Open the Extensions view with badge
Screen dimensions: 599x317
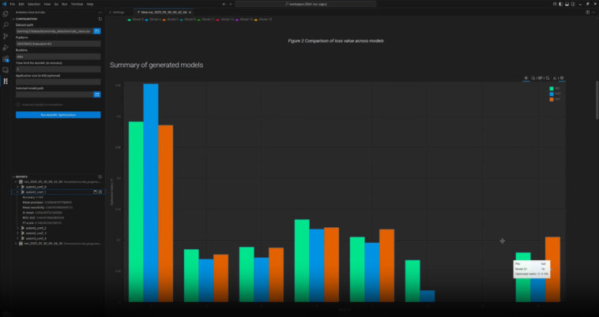6,58
